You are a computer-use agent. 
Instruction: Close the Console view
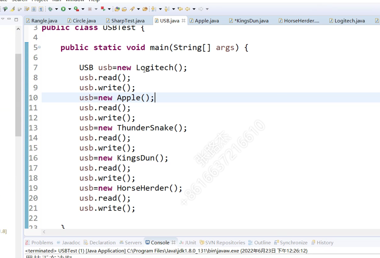click(x=173, y=242)
